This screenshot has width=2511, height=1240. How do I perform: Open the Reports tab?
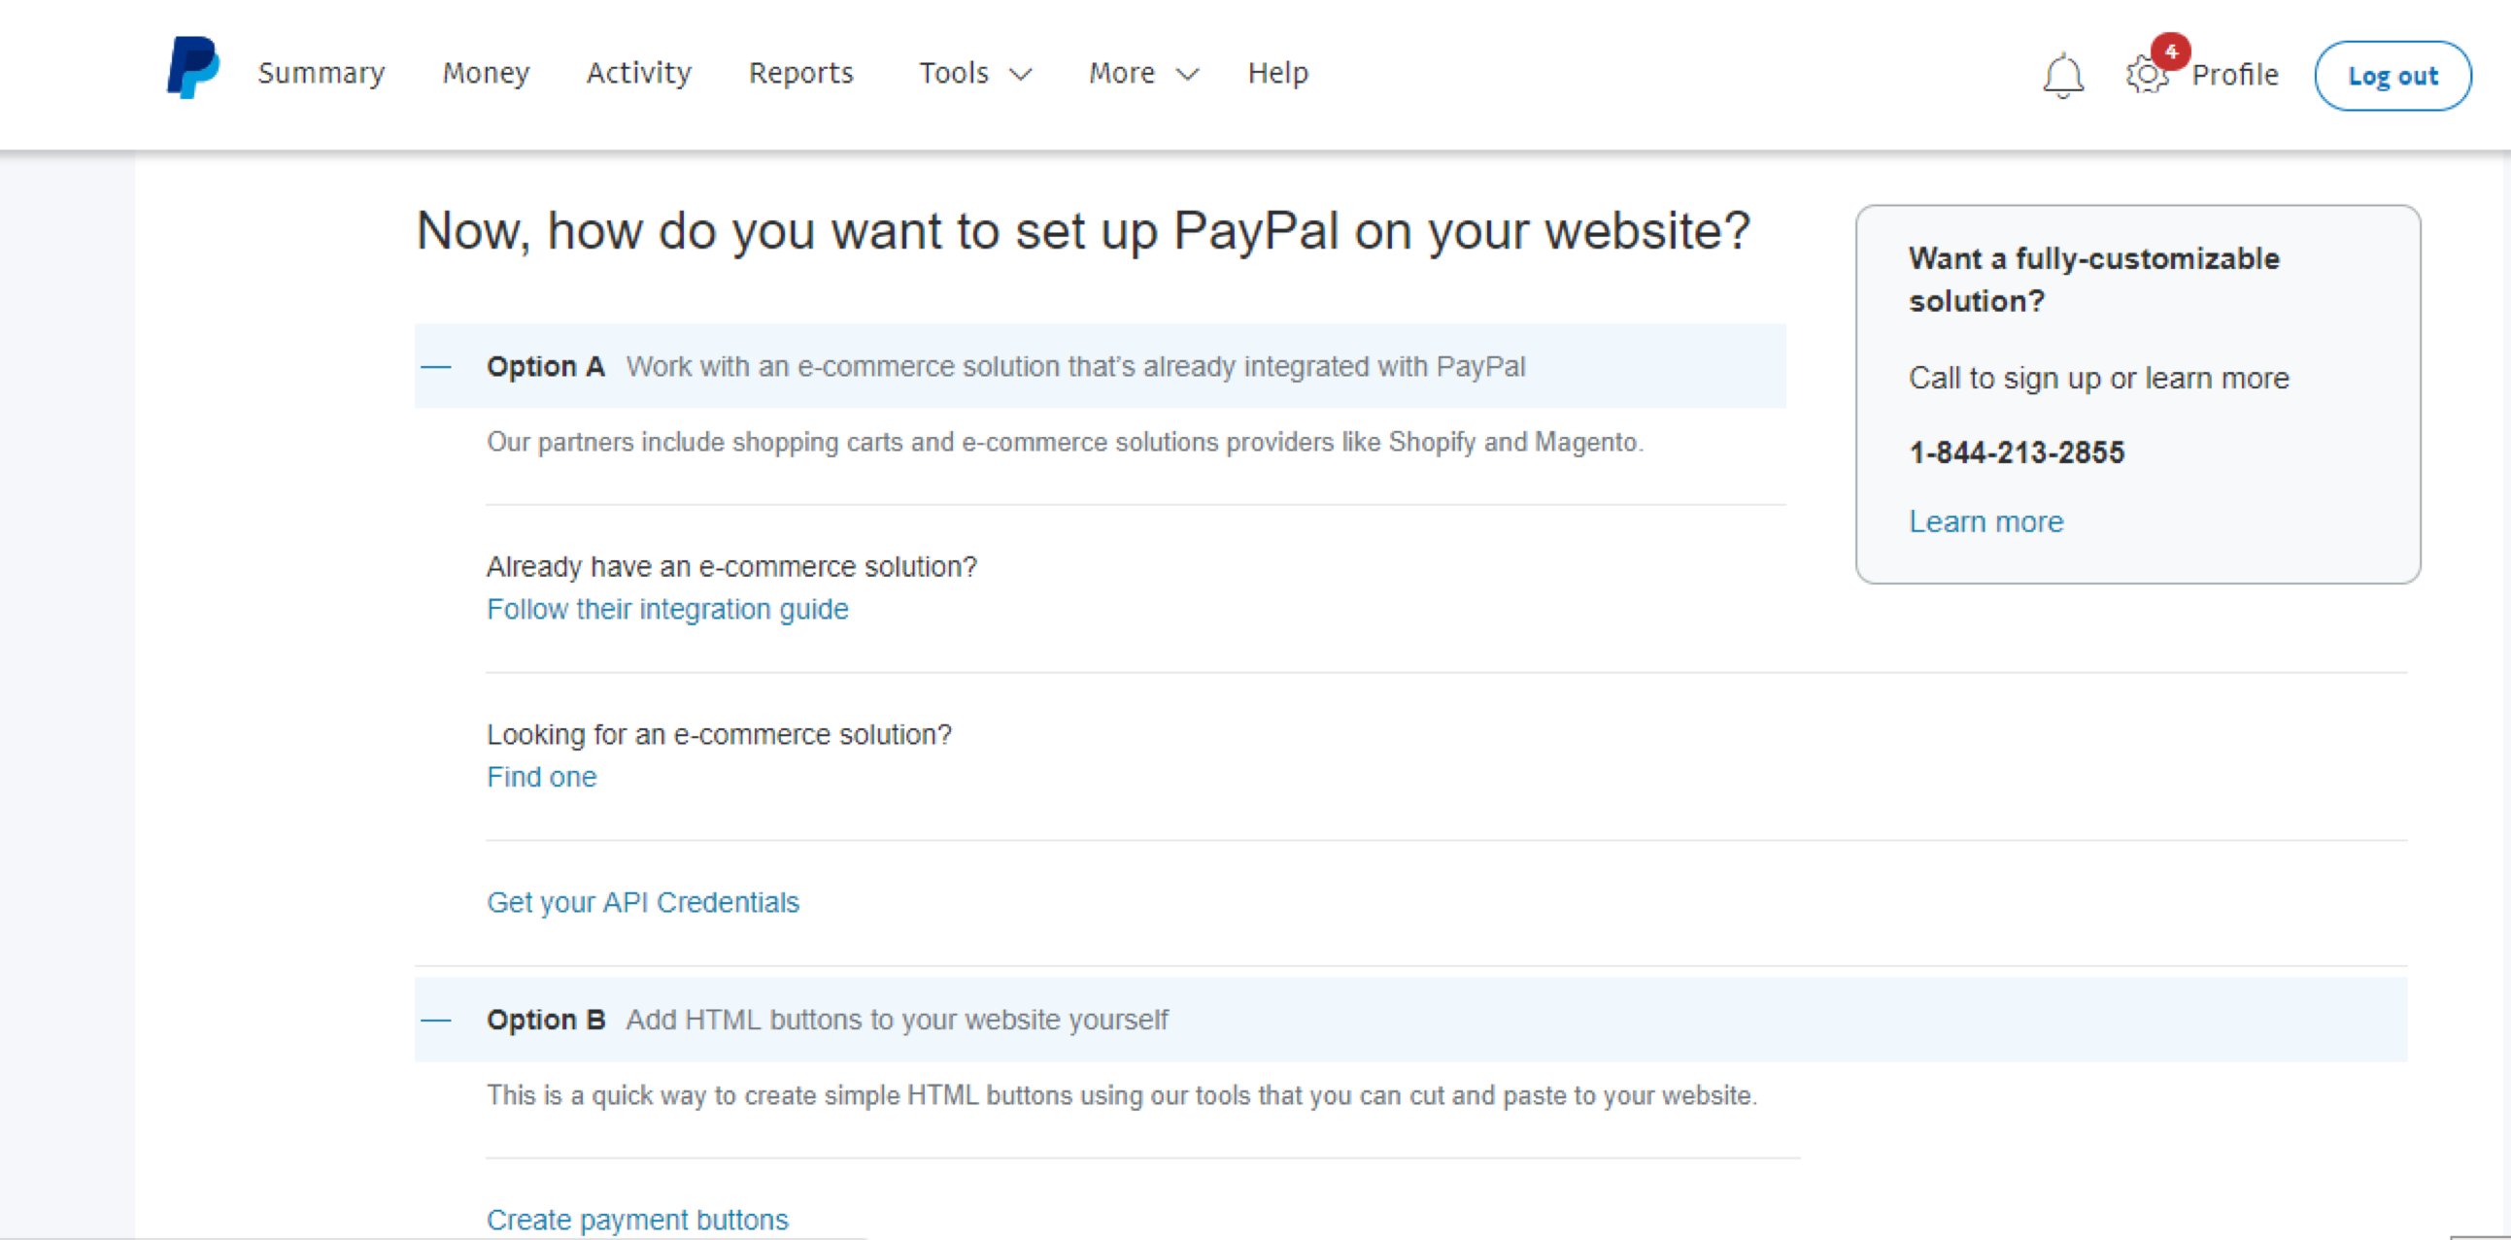[x=800, y=73]
